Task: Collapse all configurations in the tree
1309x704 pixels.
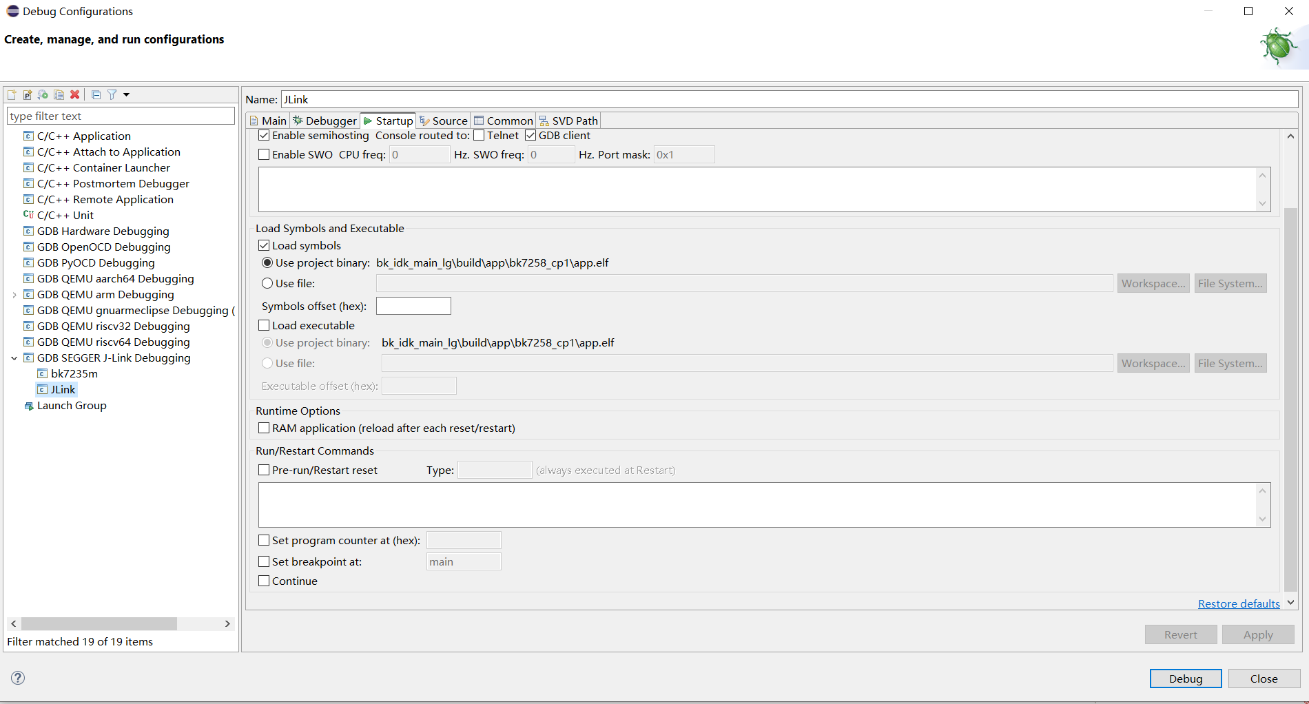Action: [96, 94]
